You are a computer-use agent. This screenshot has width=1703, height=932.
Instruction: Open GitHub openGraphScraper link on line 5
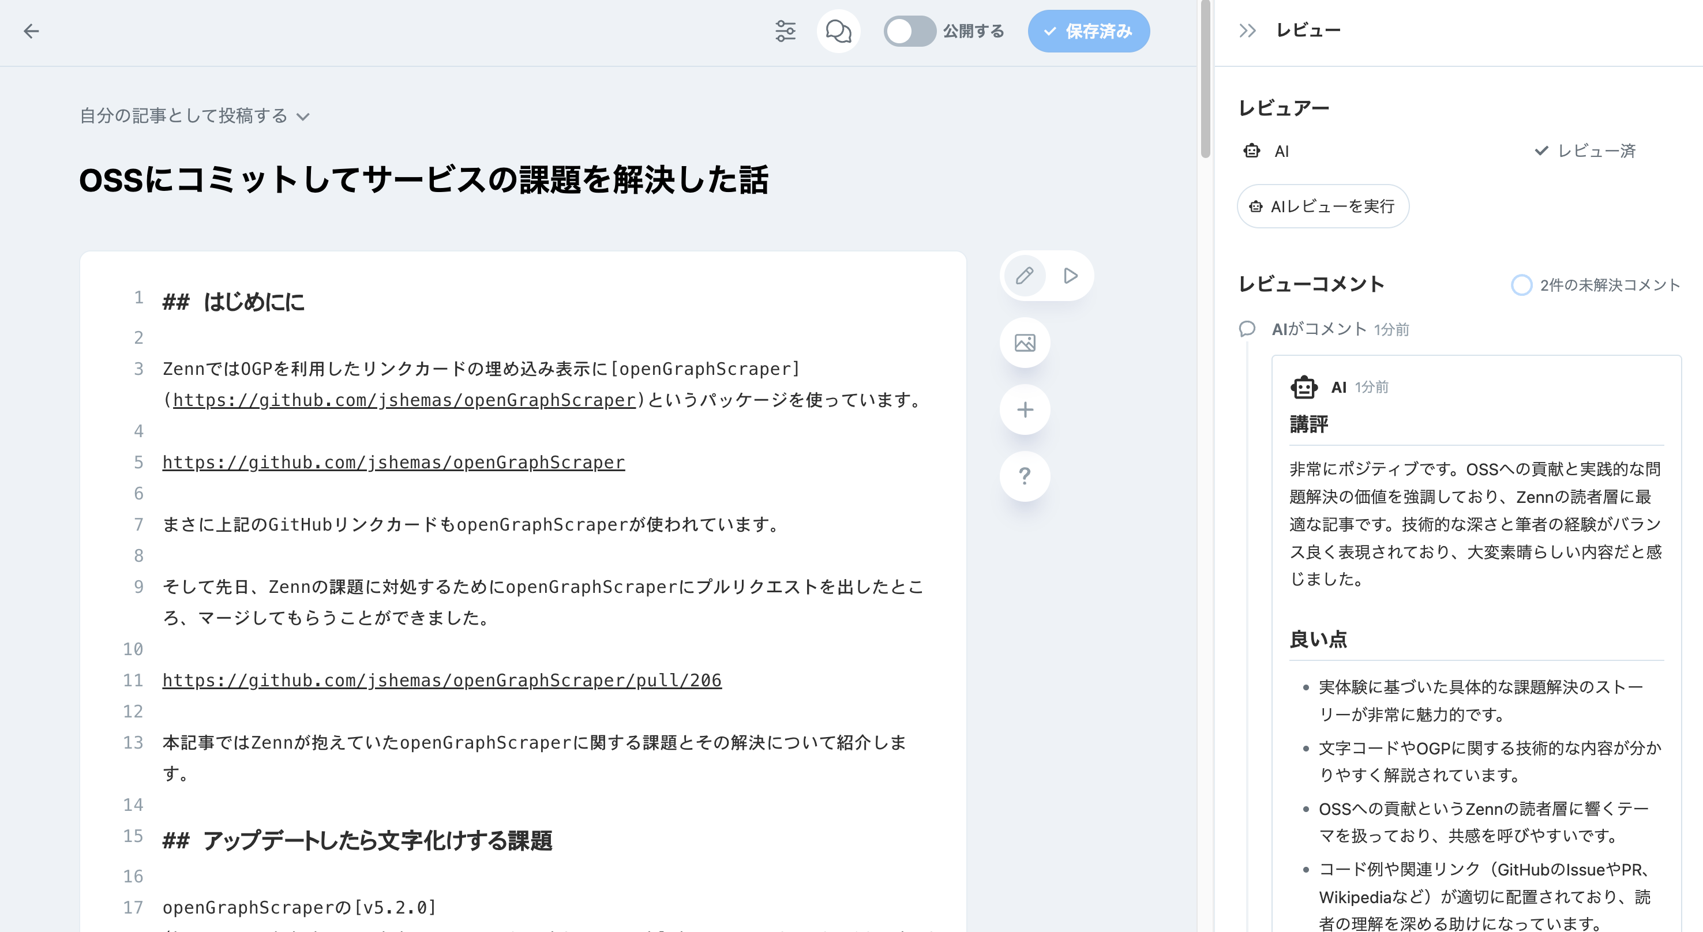click(x=393, y=462)
